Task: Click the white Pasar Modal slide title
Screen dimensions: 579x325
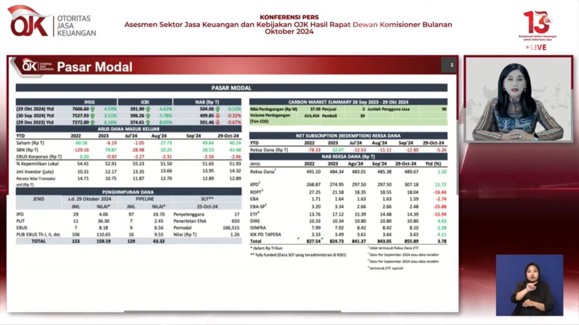Action: coord(94,67)
